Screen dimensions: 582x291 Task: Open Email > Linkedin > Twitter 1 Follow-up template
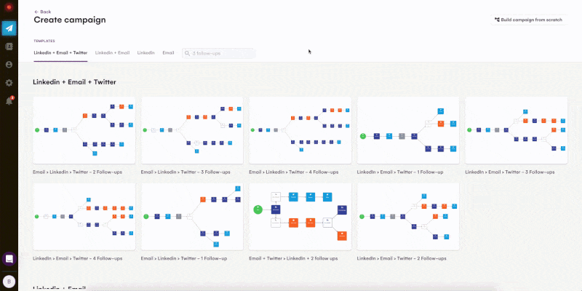click(x=192, y=216)
